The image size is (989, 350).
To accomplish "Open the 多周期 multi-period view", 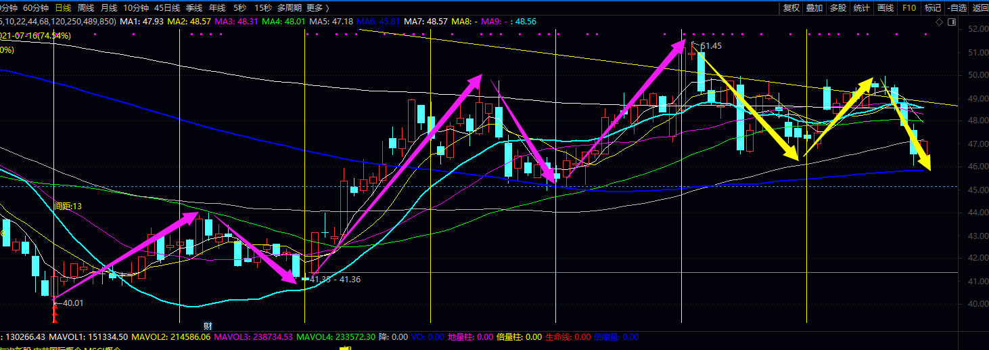I will pos(289,8).
